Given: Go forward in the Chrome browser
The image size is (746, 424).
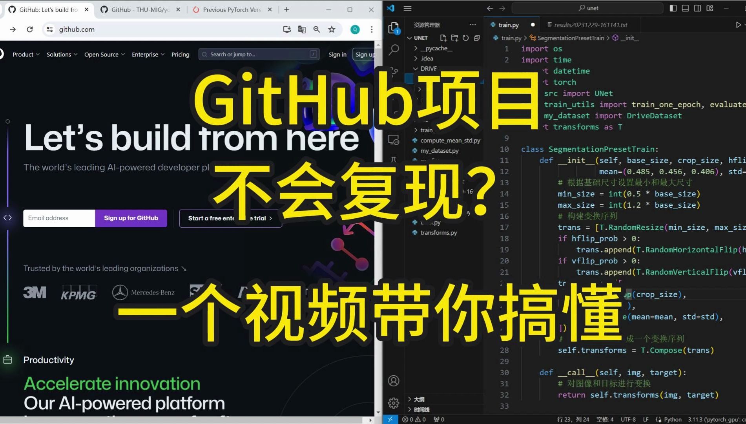Looking at the screenshot, I should tap(13, 29).
